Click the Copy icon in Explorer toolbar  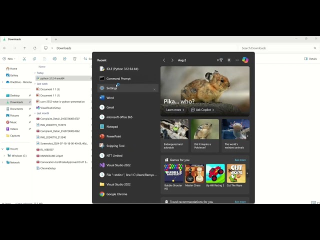point(34,59)
